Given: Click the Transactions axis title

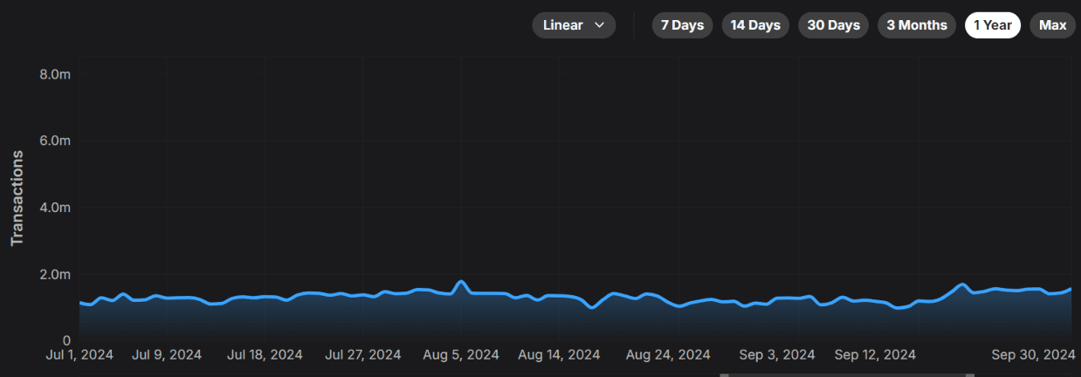Looking at the screenshot, I should pos(17,198).
